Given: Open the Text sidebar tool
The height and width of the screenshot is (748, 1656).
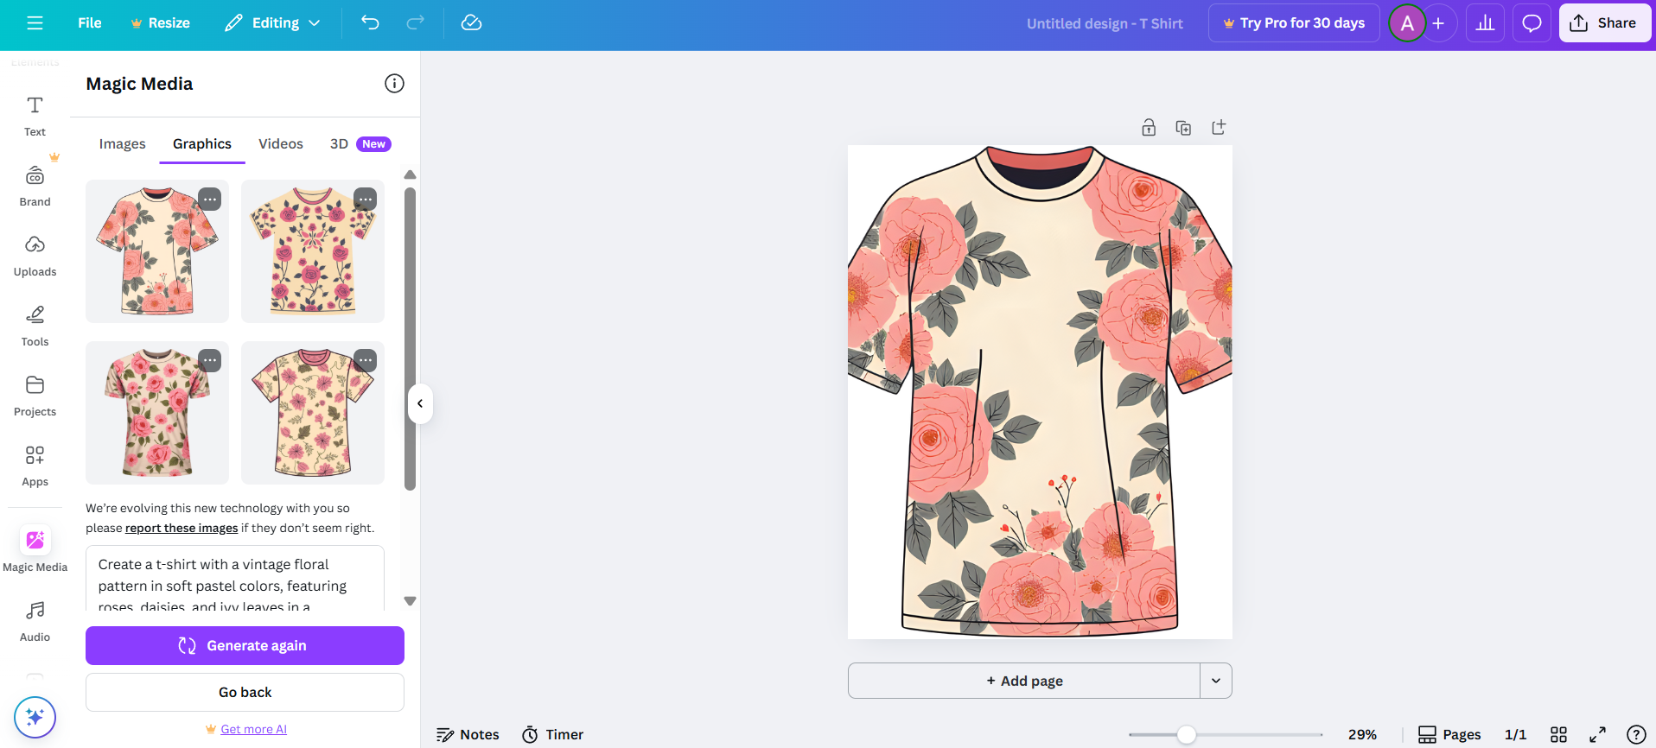Looking at the screenshot, I should point(35,116).
